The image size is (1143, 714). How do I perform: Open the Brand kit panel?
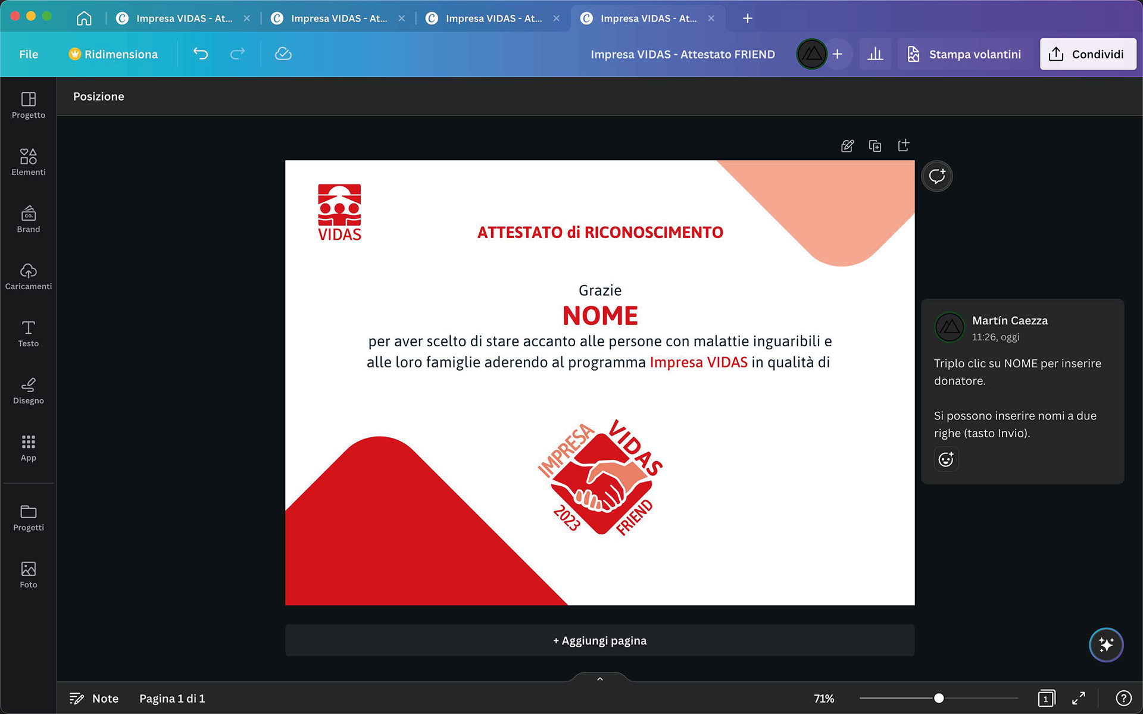28,220
